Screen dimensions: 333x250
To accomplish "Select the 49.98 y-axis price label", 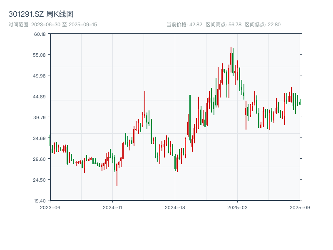I will click(x=40, y=76).
